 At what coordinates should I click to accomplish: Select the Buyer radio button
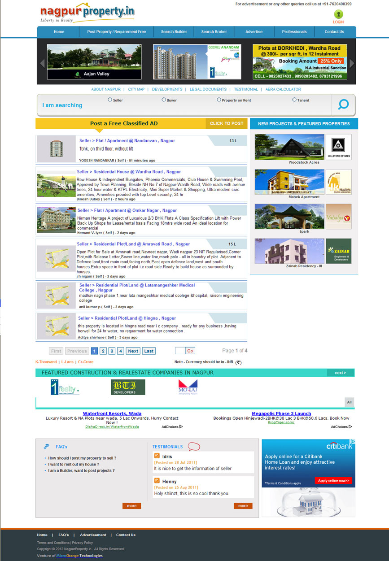tap(164, 100)
